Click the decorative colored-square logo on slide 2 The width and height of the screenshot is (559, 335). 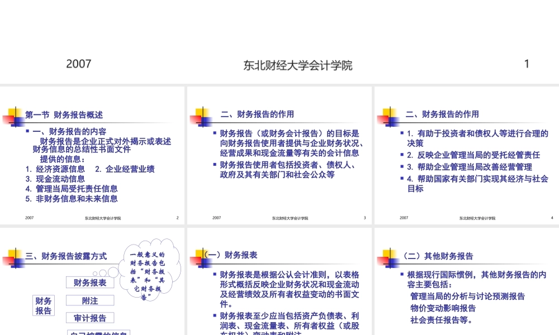point(13,115)
